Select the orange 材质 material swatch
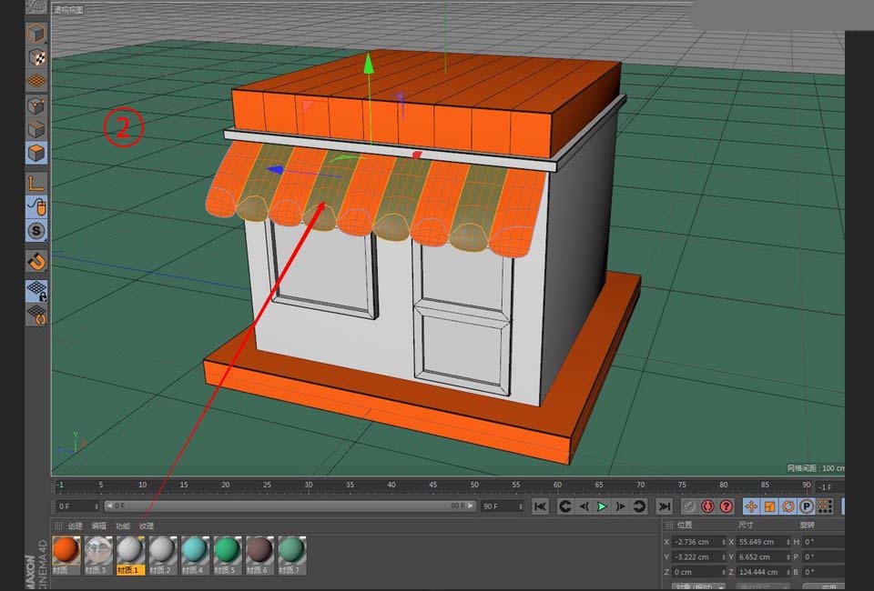This screenshot has height=591, width=874. pyautogui.click(x=66, y=549)
